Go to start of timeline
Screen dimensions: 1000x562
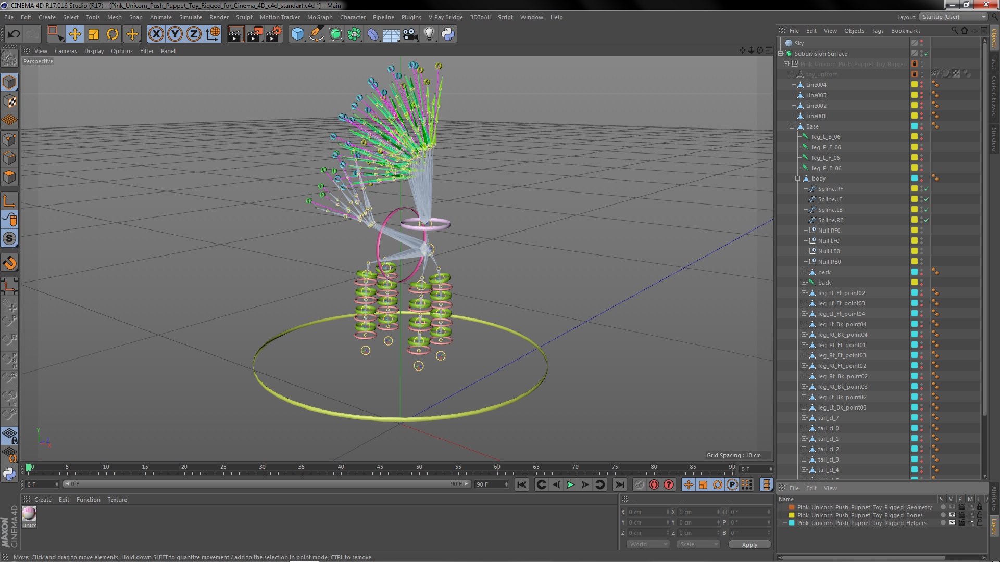[521, 484]
